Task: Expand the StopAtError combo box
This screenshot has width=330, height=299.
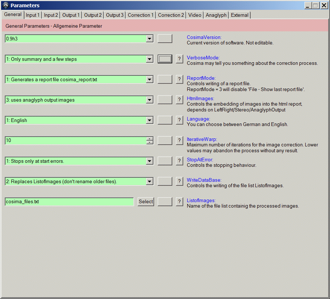Action: (149, 161)
